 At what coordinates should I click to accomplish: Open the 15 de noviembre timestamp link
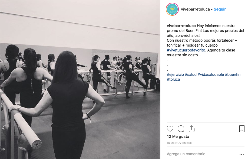(x=179, y=143)
